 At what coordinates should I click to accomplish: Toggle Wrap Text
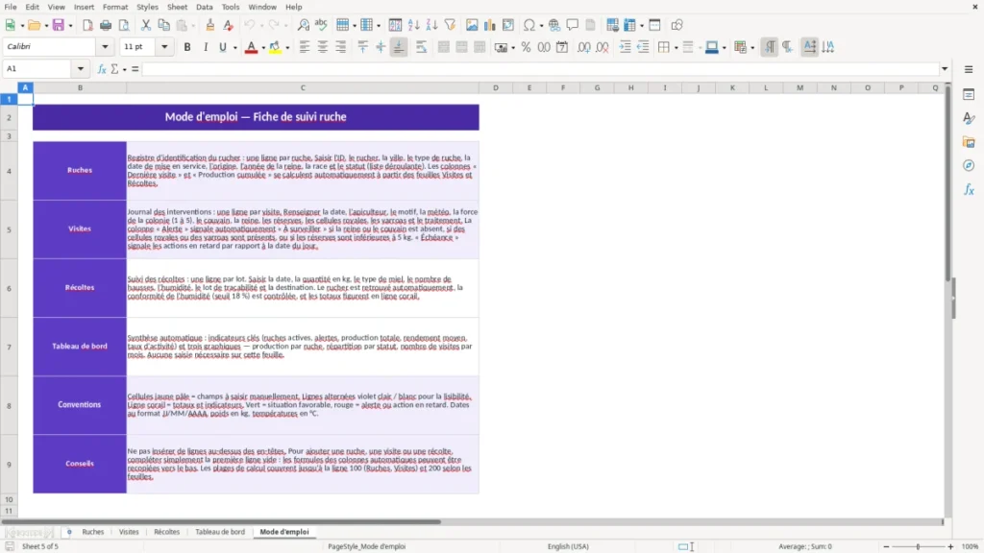tap(421, 47)
